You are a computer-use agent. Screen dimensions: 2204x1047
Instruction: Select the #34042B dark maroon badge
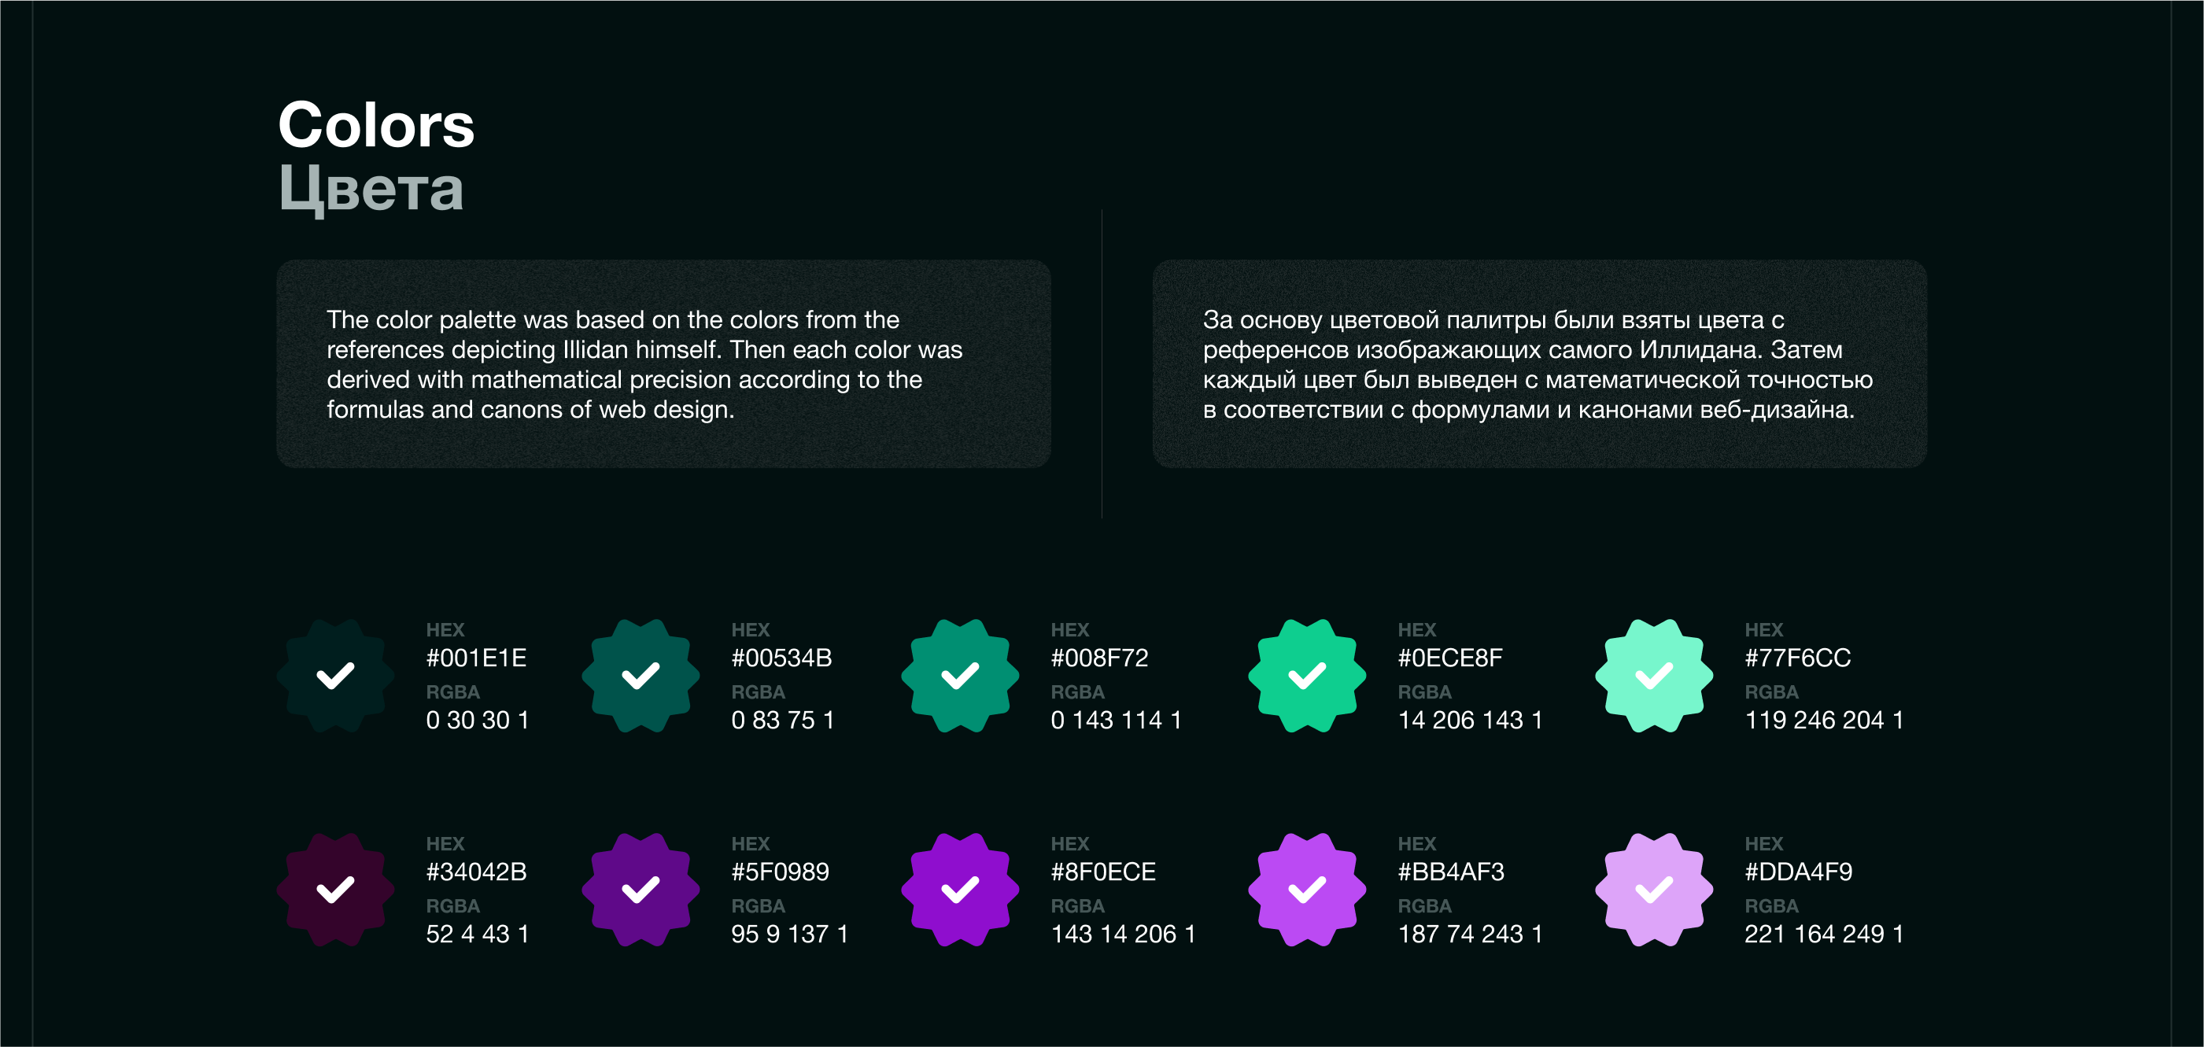335,890
